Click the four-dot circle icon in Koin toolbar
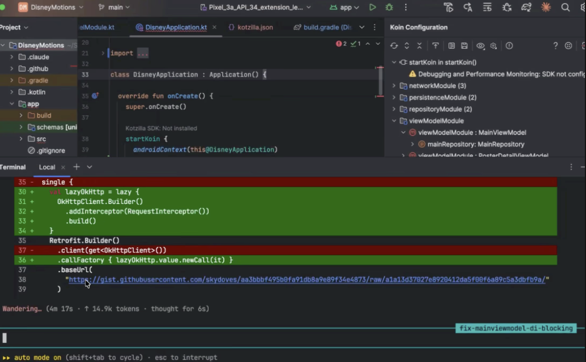586x362 pixels. point(569,45)
